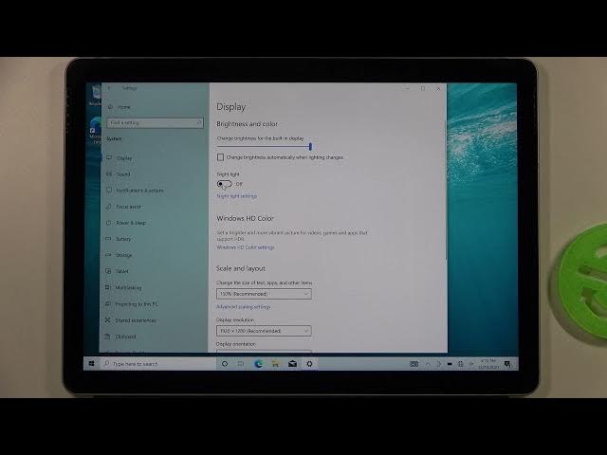
Task: Open the Recycle Bin desktop icon
Action: pos(96,95)
